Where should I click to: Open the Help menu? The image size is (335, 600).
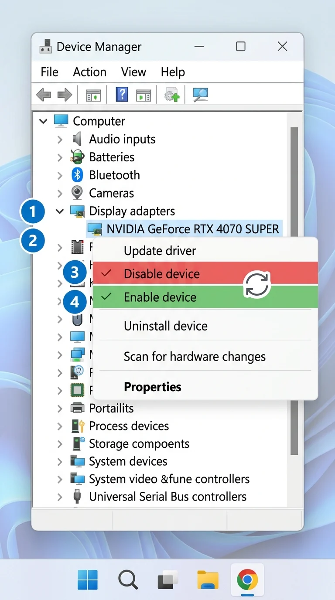tap(173, 72)
